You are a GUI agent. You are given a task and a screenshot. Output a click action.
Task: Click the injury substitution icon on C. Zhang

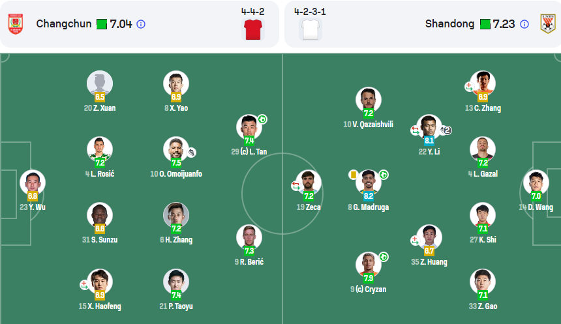pos(468,86)
